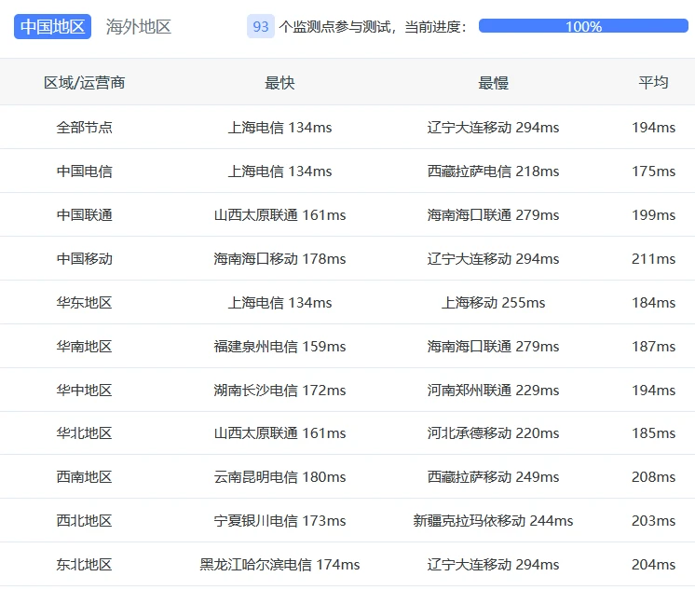Click the 华南地区 region label
The height and width of the screenshot is (590, 695).
click(x=84, y=347)
